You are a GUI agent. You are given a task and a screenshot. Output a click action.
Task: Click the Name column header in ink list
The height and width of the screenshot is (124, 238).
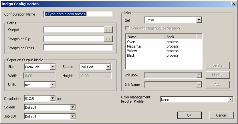tap(145, 37)
